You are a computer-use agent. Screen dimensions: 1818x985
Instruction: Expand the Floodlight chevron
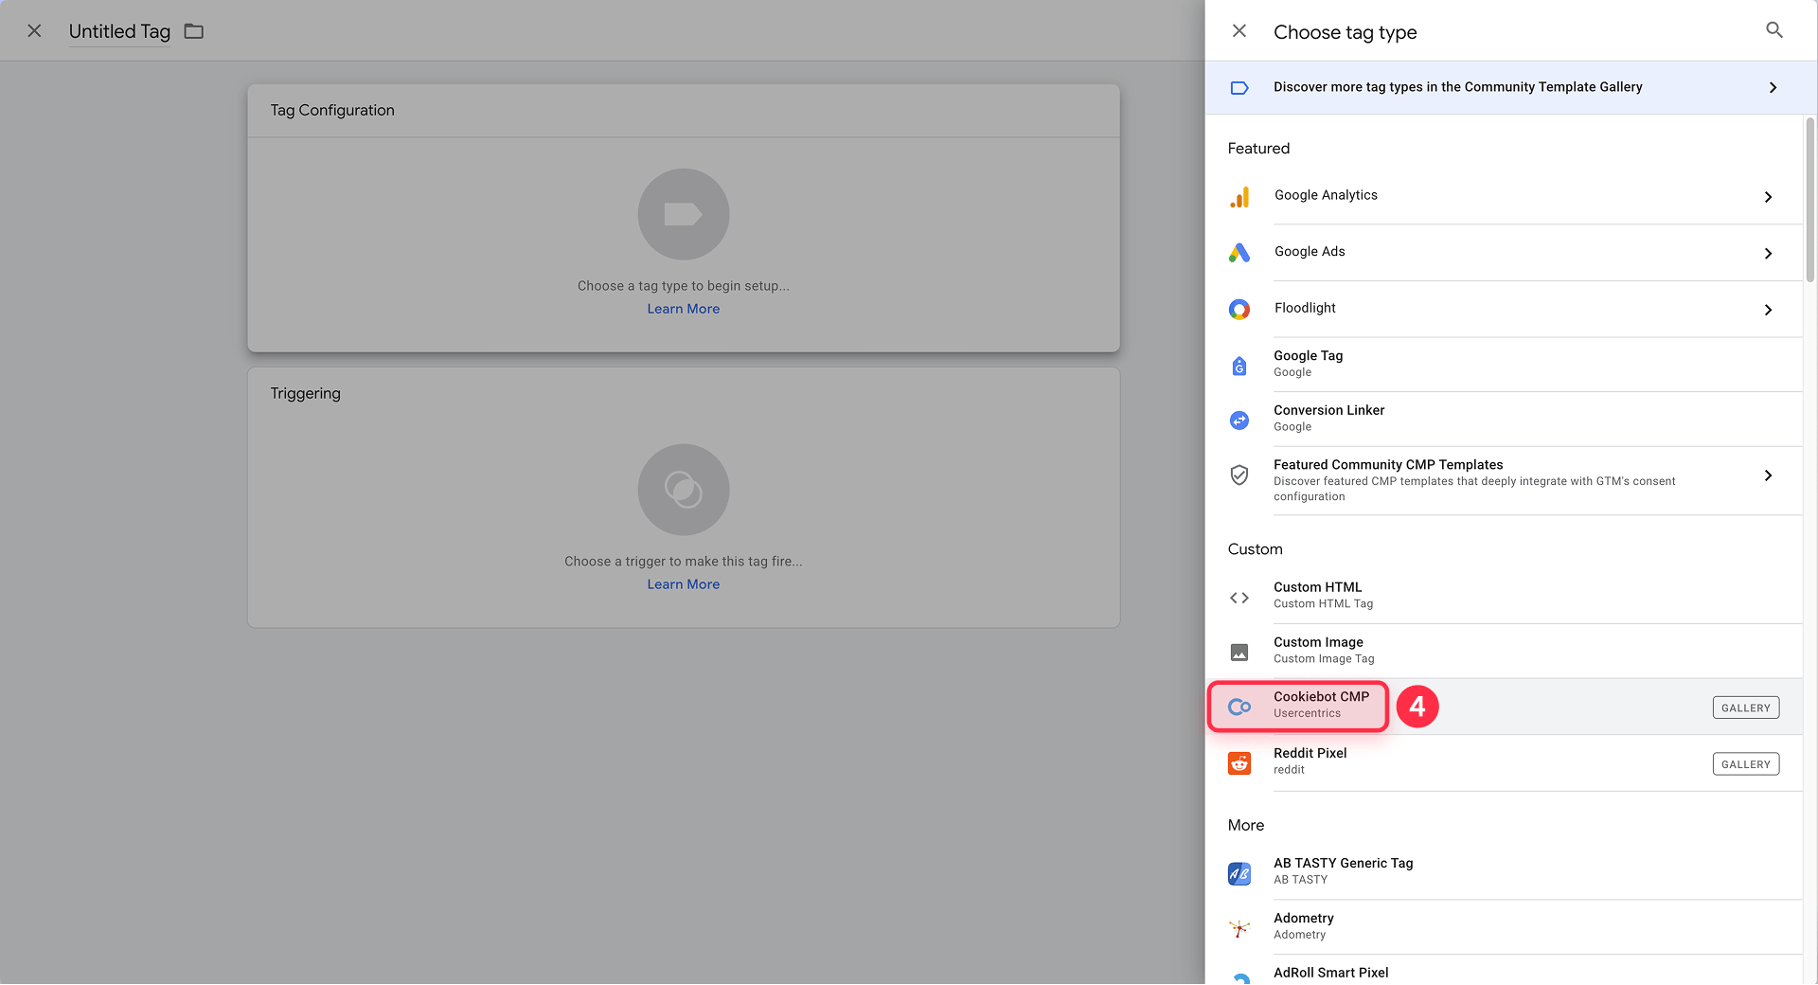(x=1768, y=310)
